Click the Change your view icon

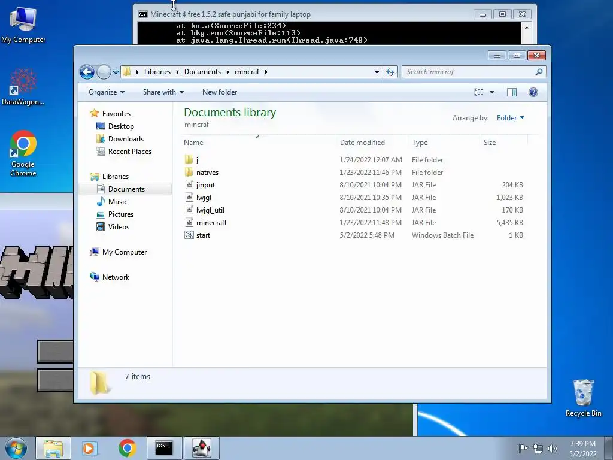click(x=478, y=92)
